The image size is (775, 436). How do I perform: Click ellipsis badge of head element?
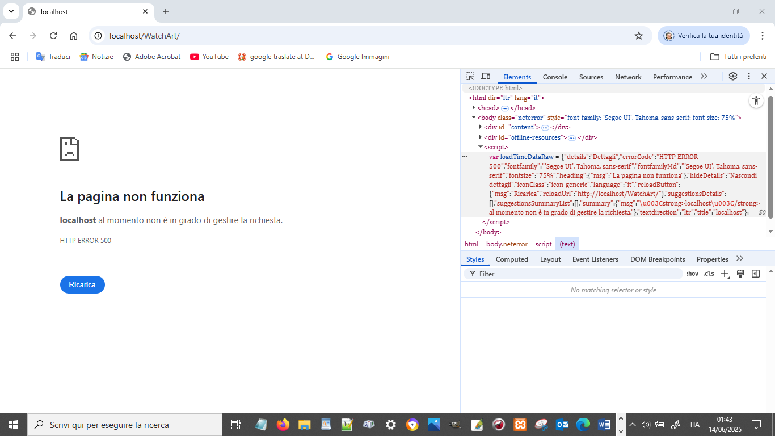(x=504, y=108)
